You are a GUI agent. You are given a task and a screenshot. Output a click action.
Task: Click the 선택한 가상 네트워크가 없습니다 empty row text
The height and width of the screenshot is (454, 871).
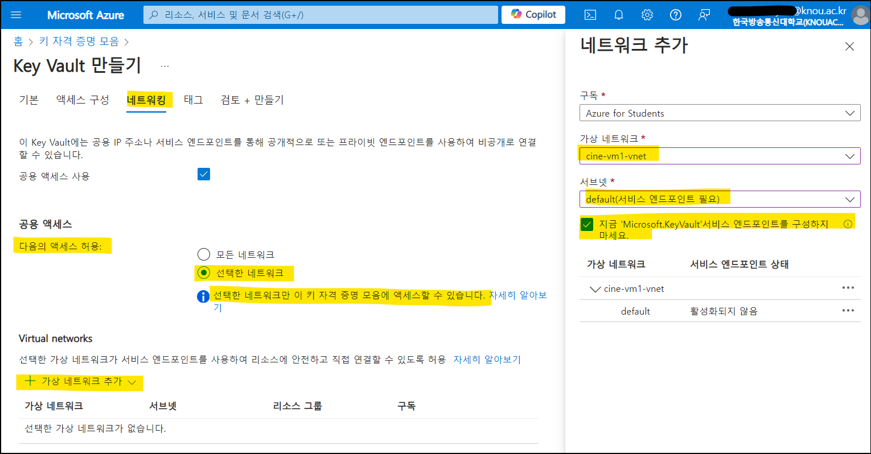pos(95,428)
